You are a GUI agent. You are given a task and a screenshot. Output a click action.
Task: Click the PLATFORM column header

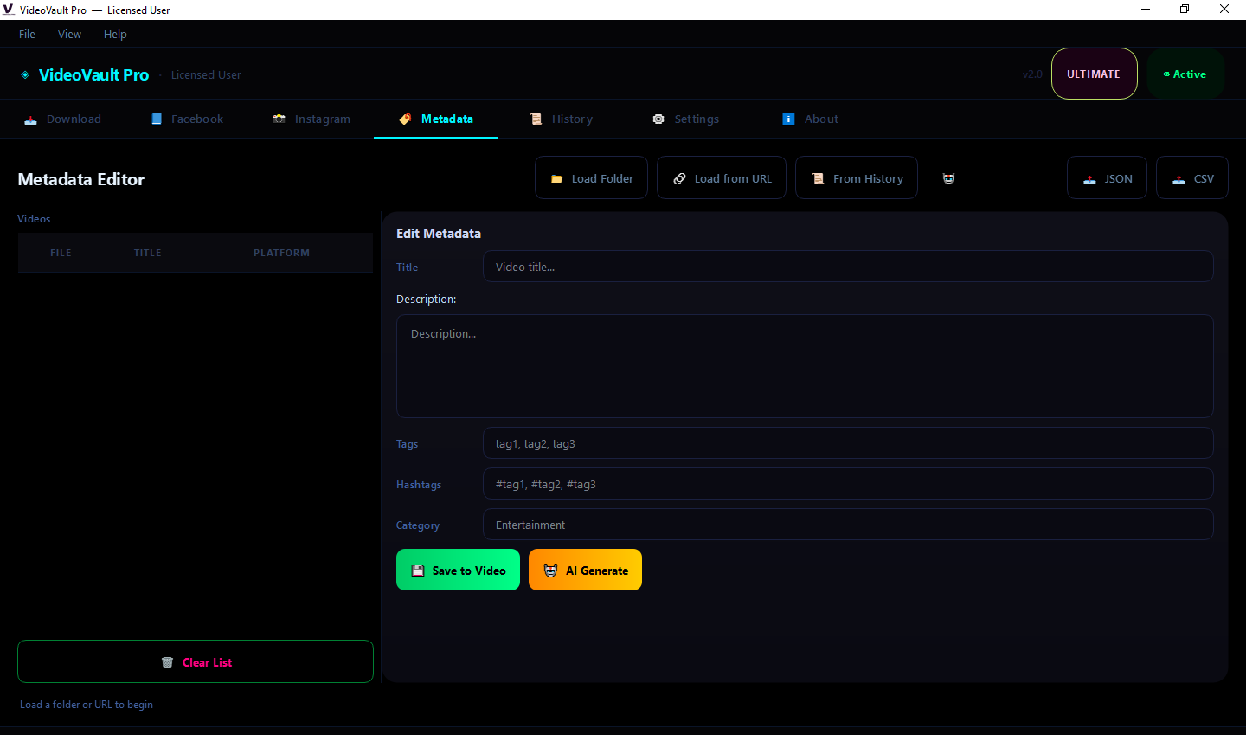pos(281,253)
